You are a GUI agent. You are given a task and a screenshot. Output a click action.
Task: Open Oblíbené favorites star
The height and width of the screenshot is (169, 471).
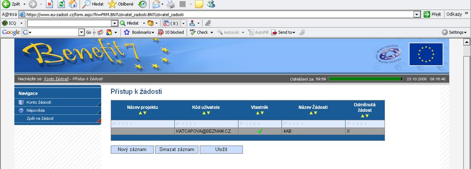[121, 4]
